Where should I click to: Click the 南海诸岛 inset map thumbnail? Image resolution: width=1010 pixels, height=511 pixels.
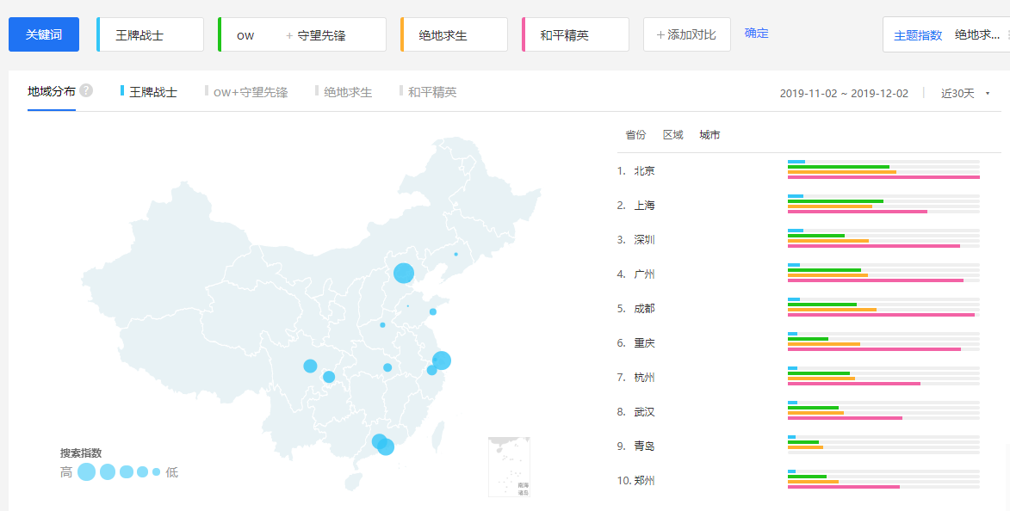click(509, 466)
